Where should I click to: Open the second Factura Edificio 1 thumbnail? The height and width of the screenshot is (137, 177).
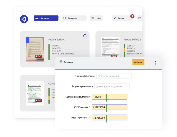pyautogui.click(x=110, y=47)
